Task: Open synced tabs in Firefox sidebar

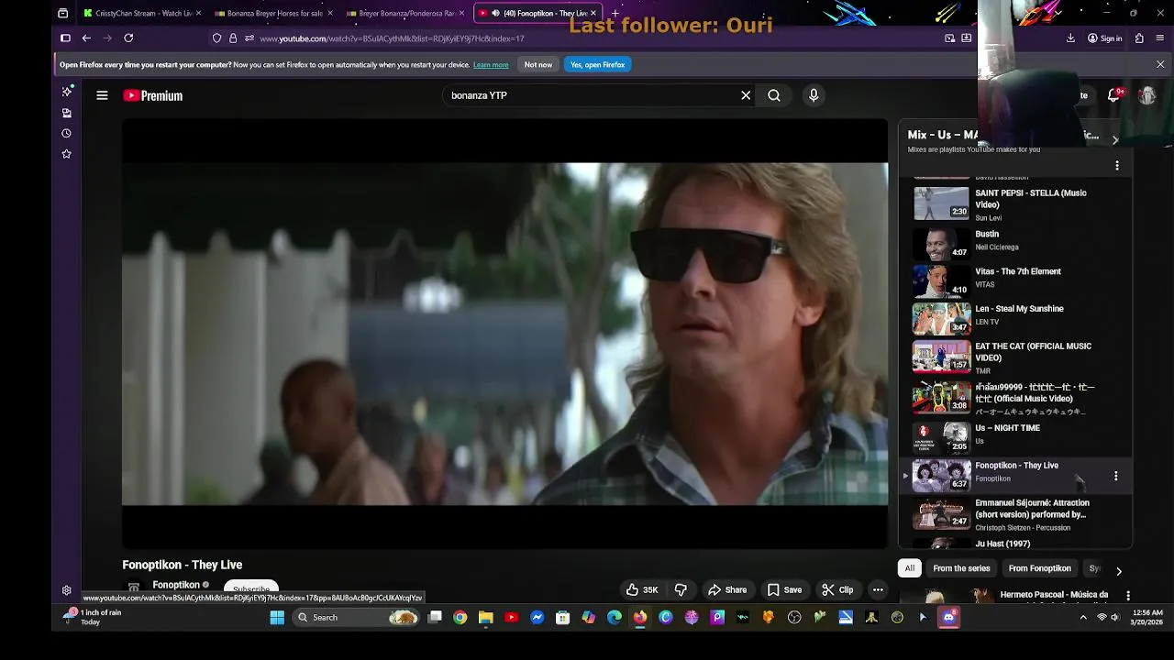Action: pyautogui.click(x=66, y=113)
